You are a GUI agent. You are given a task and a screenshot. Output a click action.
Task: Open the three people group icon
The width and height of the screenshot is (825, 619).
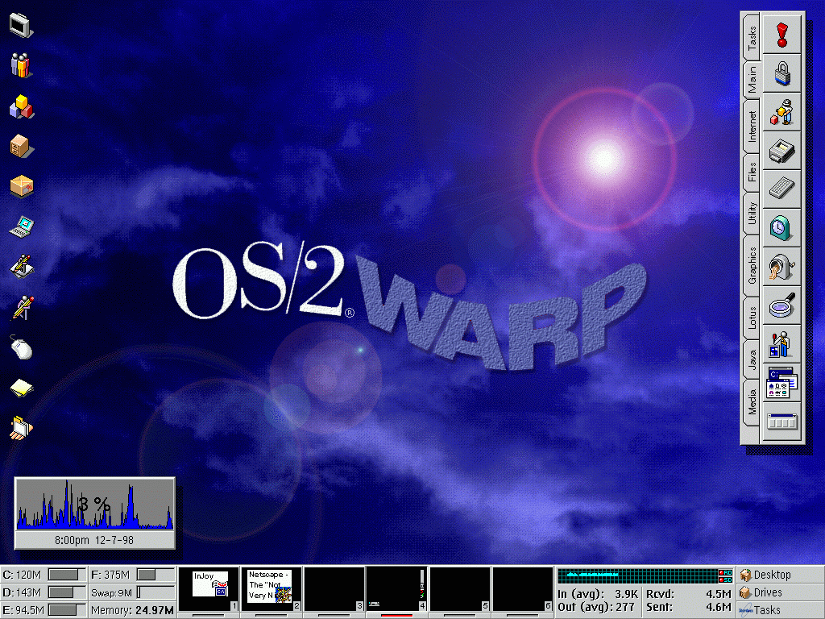pyautogui.click(x=21, y=65)
